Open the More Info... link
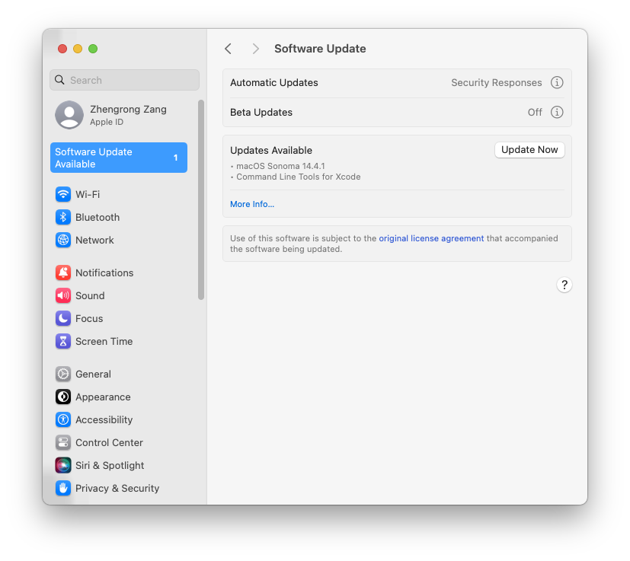Image resolution: width=630 pixels, height=561 pixels. click(x=252, y=204)
